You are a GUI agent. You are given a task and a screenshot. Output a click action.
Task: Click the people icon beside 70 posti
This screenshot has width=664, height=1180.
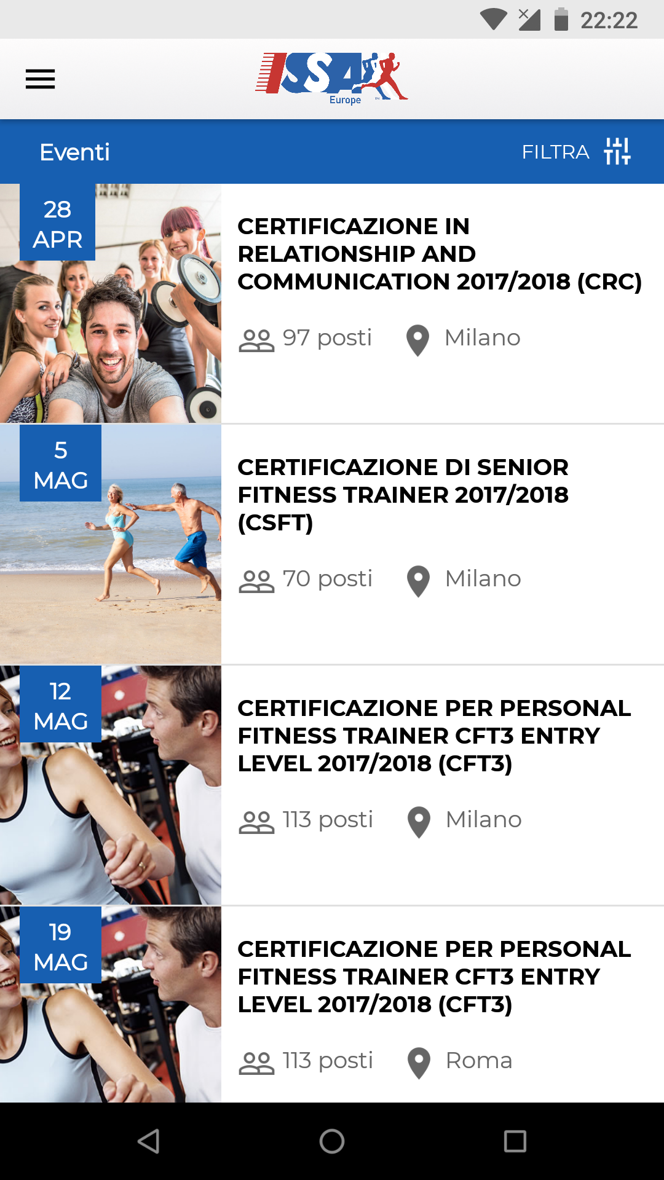coord(256,581)
